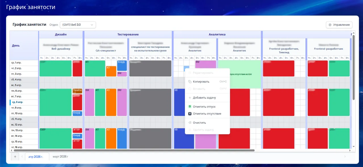Image resolution: width=363 pixels, height=167 pixels.
Task: Click the left arrow before sheet tabs
Action: pyautogui.click(x=22, y=157)
